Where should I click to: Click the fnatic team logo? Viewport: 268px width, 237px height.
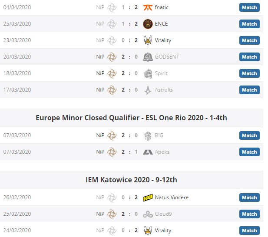click(x=148, y=7)
